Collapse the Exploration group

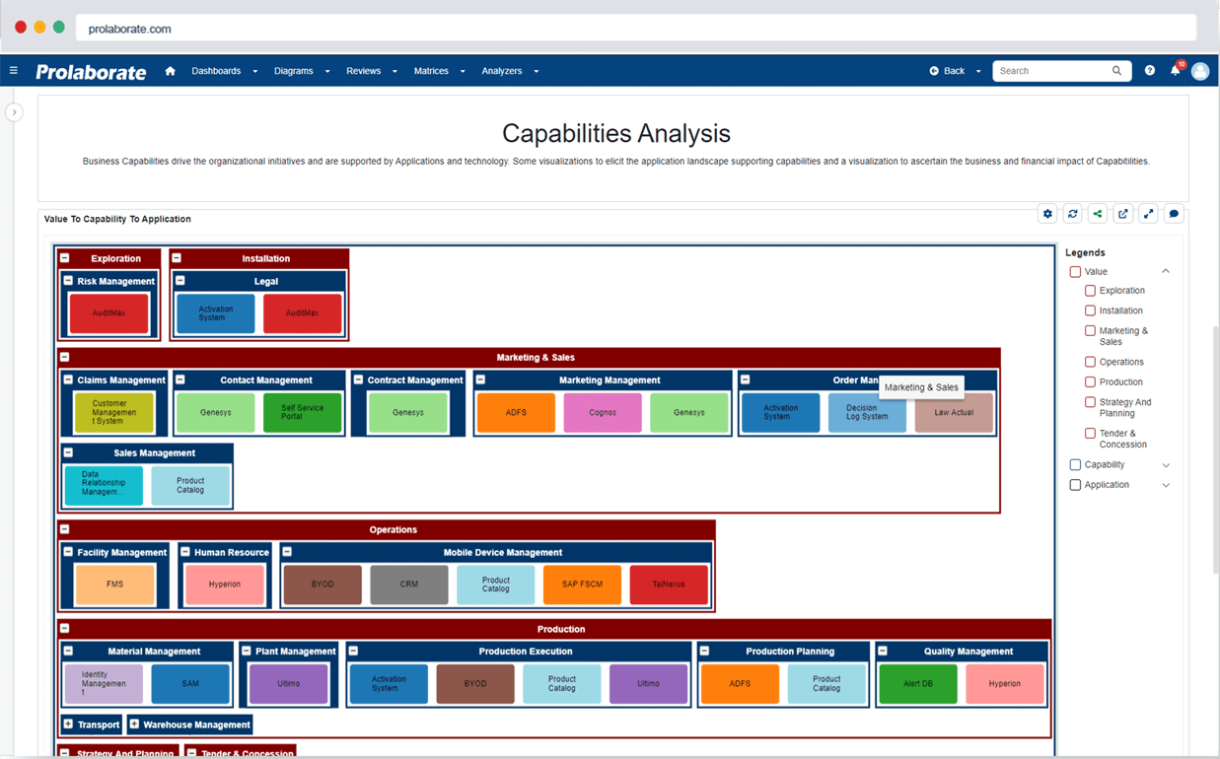(x=65, y=258)
